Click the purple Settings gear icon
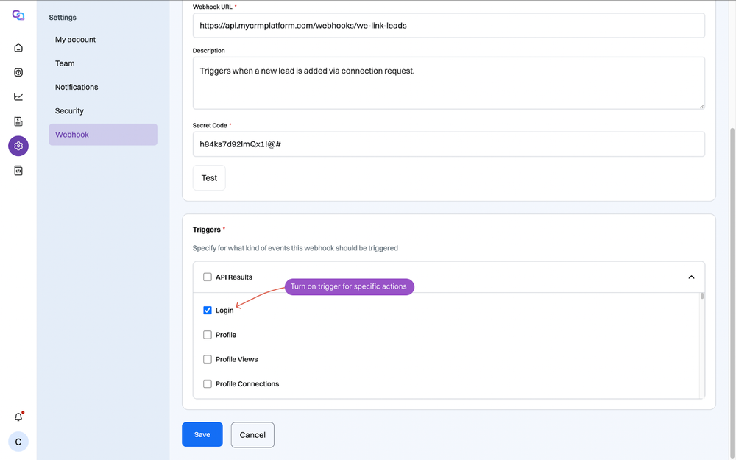The height and width of the screenshot is (460, 736). point(18,146)
